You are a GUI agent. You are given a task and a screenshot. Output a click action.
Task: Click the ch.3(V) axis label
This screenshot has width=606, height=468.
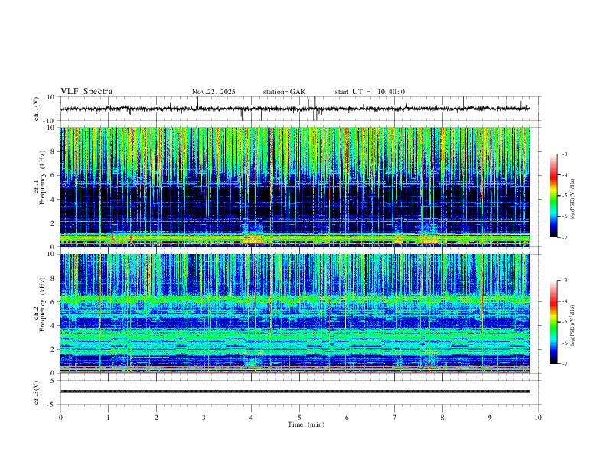(37, 392)
